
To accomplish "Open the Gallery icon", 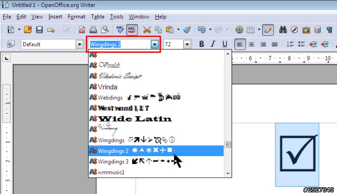I will [306, 30].
